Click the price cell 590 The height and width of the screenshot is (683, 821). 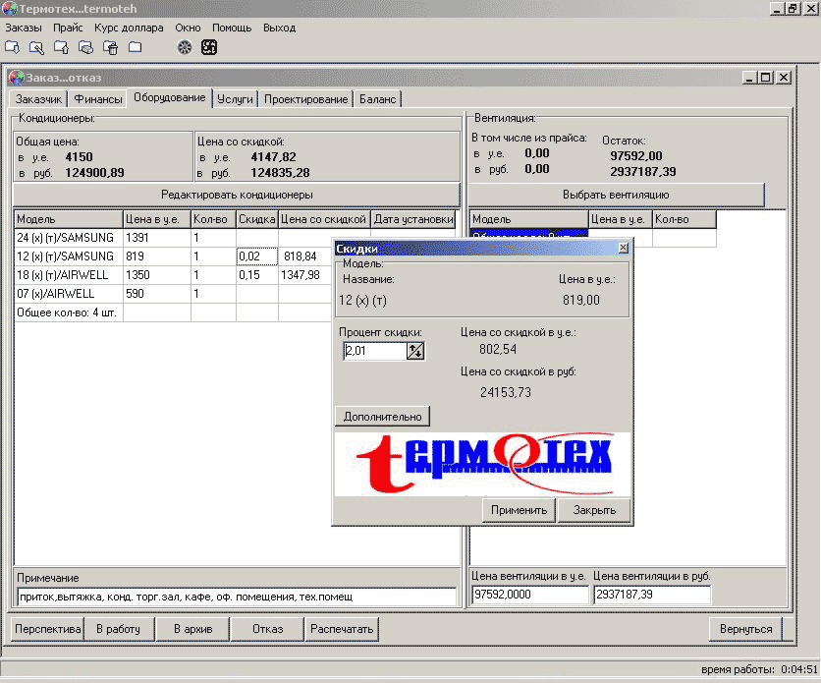coord(157,294)
